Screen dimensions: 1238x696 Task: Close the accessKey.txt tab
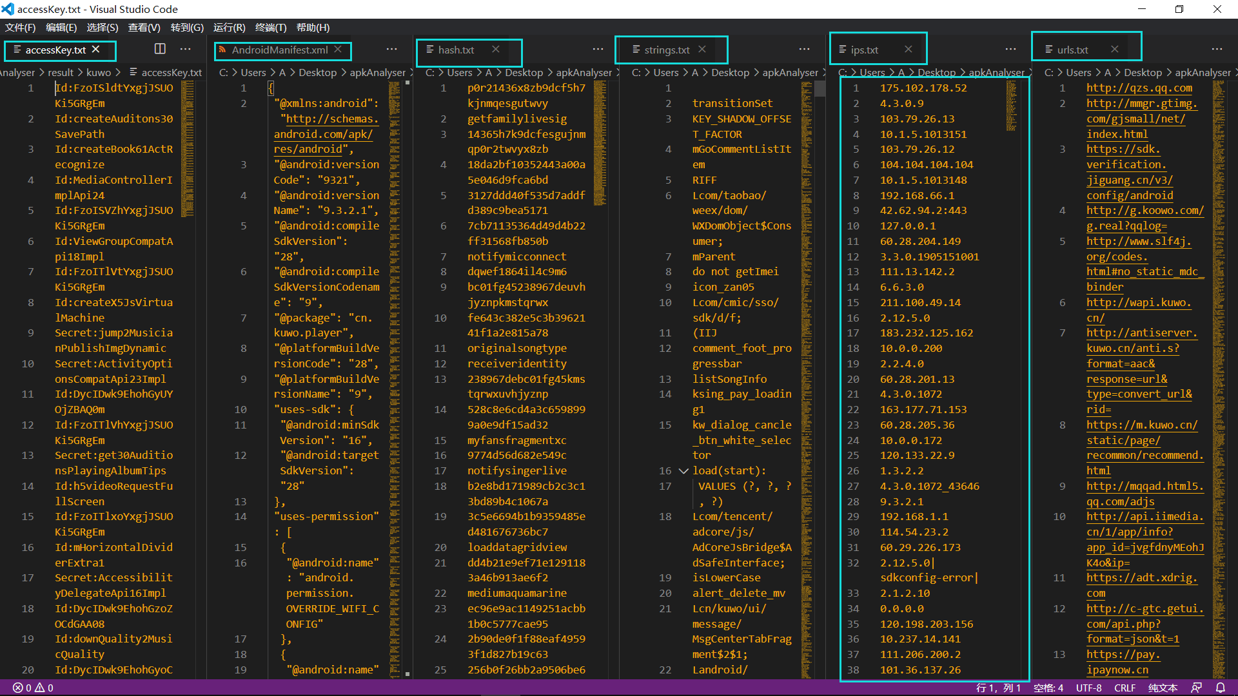click(x=95, y=50)
